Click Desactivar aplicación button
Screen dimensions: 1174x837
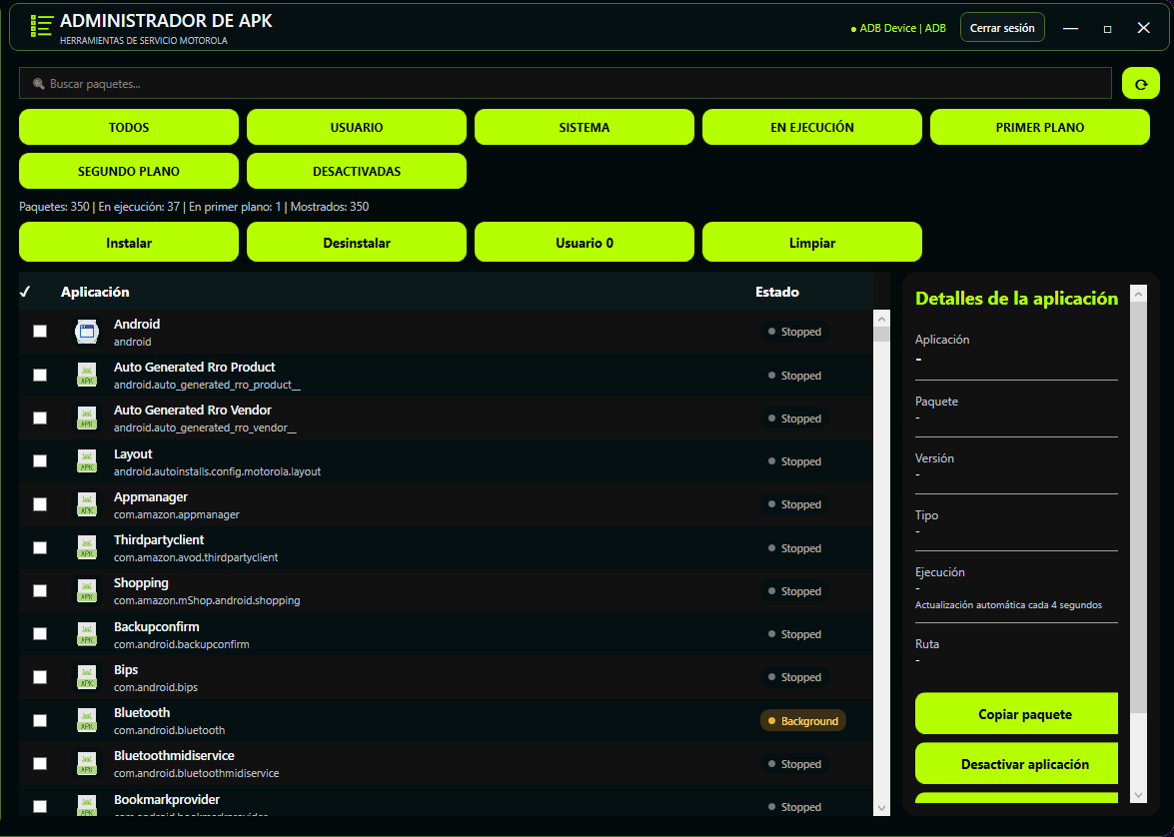[1017, 764]
